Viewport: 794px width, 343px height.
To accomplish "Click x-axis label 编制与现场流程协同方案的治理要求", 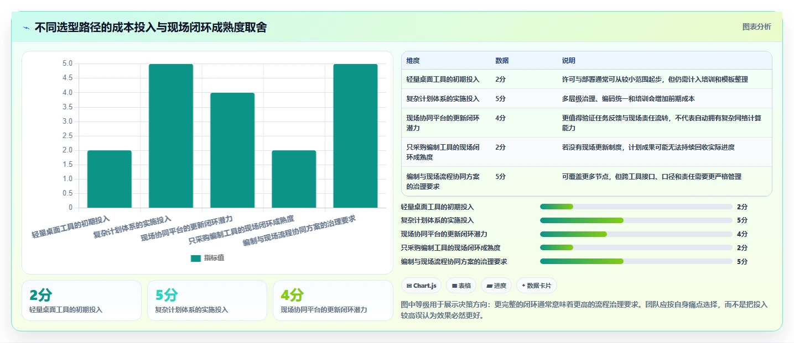I will (299, 230).
